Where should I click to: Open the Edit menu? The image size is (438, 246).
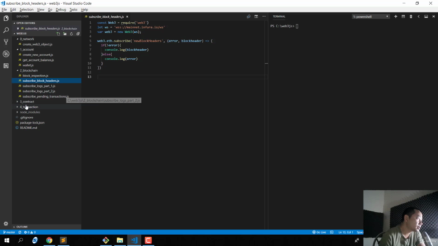[13, 10]
